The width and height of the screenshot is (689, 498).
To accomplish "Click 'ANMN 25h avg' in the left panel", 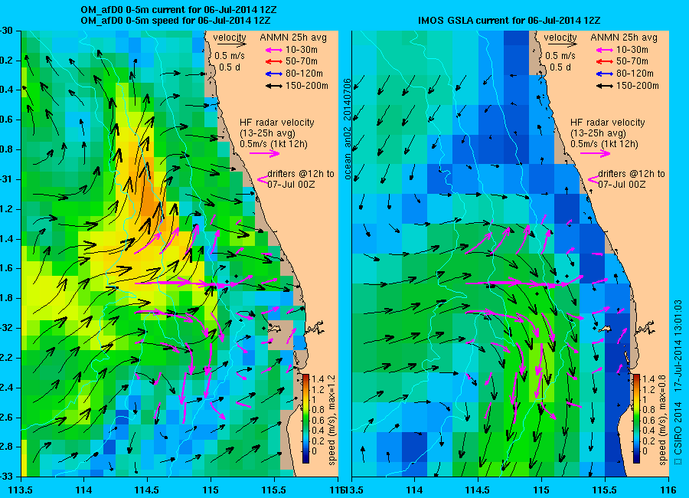I will point(293,38).
